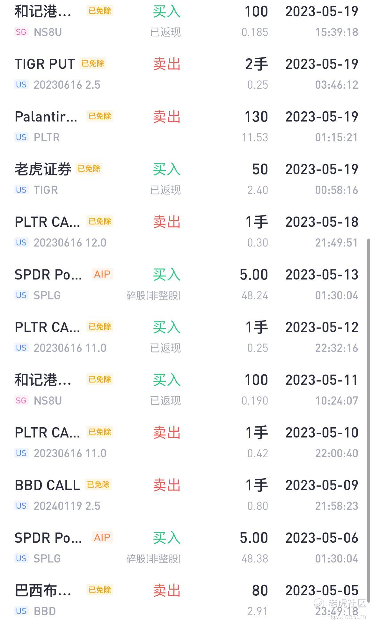Tap the 已免除 badge on the TIGR PUT order
This screenshot has width=373, height=625.
tap(93, 63)
